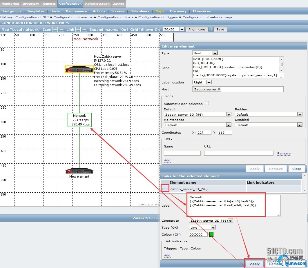Open the Administration menu
The width and height of the screenshot is (308, 268).
pos(97,3)
